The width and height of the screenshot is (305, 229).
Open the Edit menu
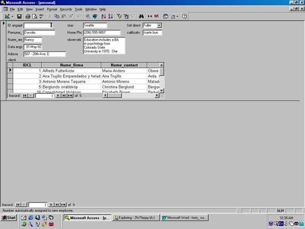point(20,9)
